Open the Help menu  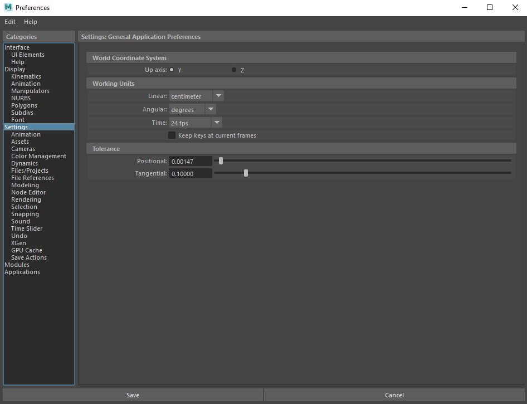[x=30, y=22]
